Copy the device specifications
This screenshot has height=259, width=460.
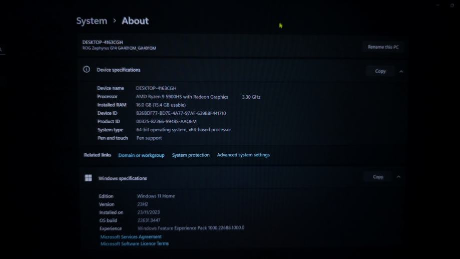pos(380,71)
